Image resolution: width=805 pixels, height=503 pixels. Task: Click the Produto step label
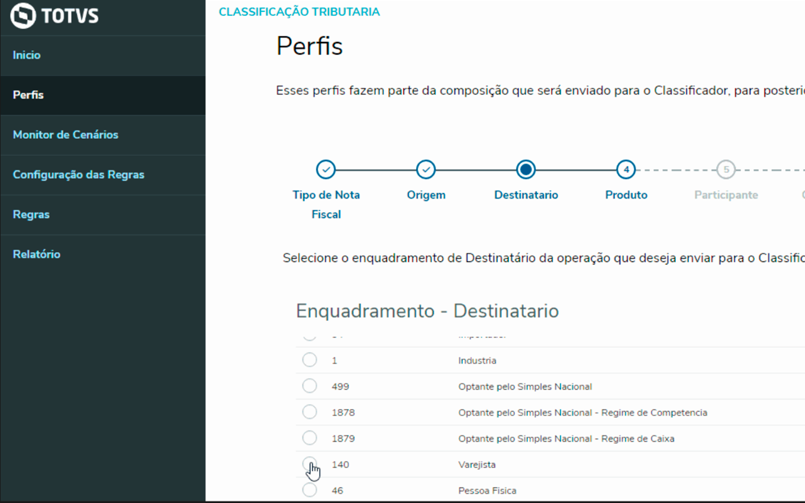point(626,195)
